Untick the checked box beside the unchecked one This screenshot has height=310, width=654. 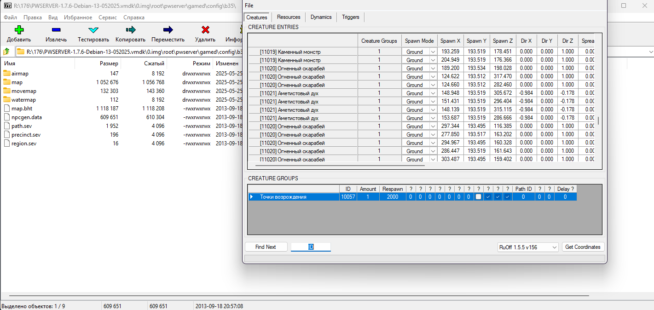coord(488,197)
